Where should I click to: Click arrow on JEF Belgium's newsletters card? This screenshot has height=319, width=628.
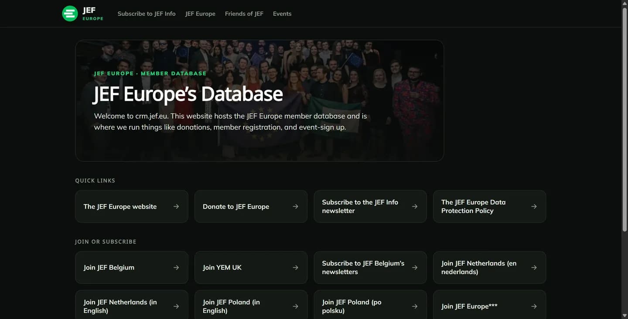coord(415,268)
